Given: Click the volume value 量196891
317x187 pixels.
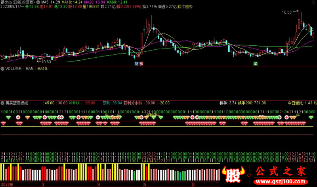Looking at the screenshot, I should [91, 7].
